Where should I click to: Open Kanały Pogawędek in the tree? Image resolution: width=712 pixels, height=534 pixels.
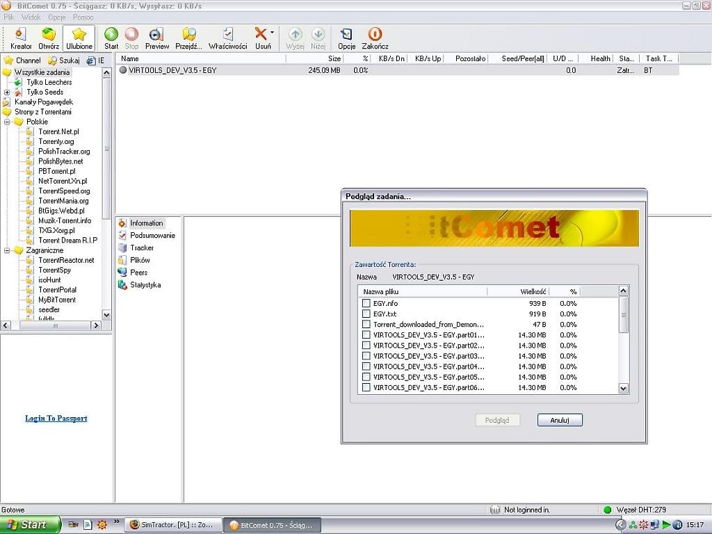44,102
